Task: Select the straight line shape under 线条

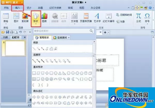Action: [34, 49]
